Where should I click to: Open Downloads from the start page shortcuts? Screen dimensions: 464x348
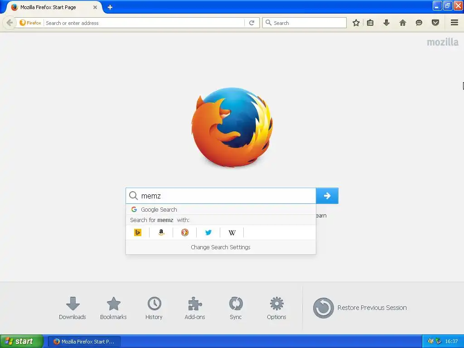pos(72,308)
